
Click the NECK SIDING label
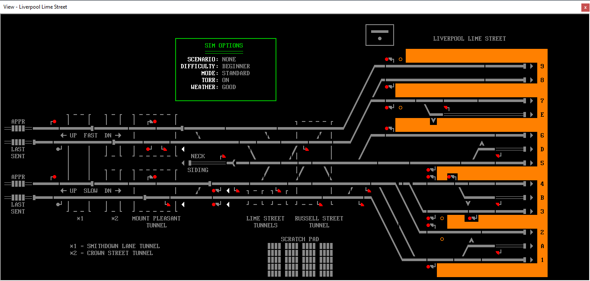pos(198,163)
